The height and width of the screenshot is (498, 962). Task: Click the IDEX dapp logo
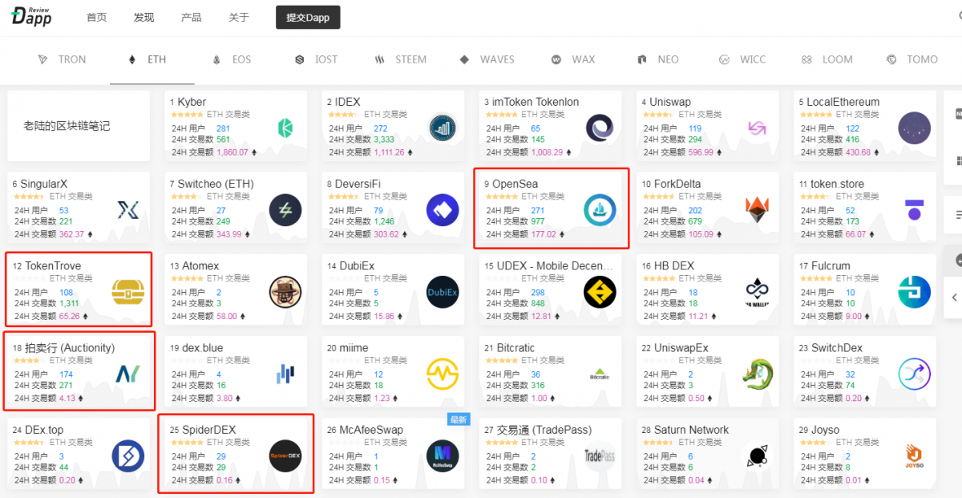[443, 128]
